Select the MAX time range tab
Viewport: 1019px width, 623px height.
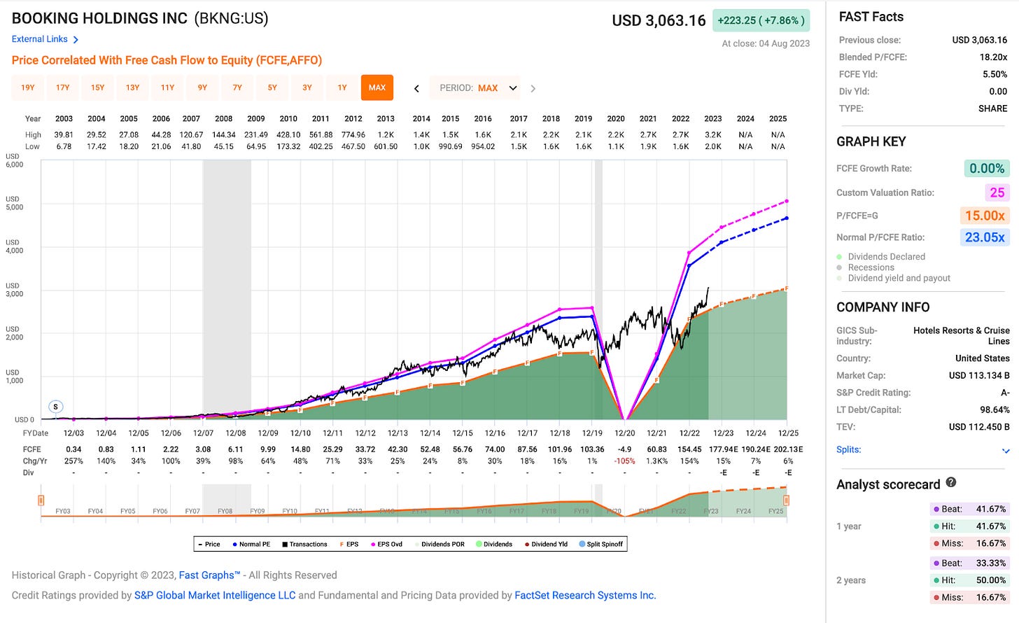pyautogui.click(x=377, y=87)
